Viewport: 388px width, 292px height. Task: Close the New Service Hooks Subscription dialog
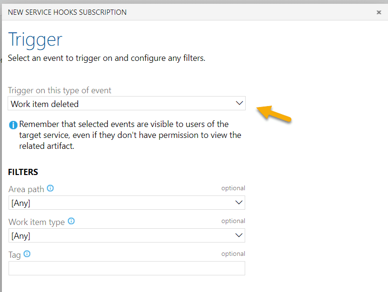click(379, 12)
